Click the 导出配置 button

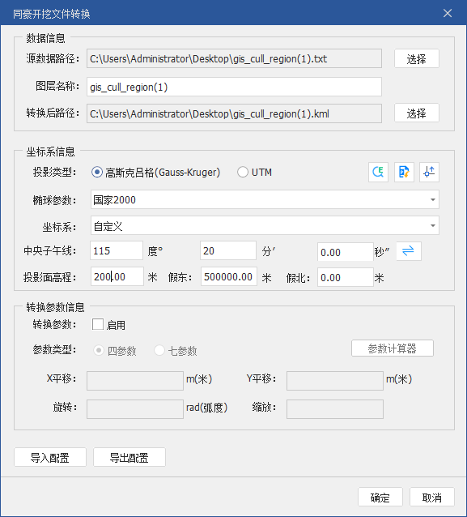[129, 457]
